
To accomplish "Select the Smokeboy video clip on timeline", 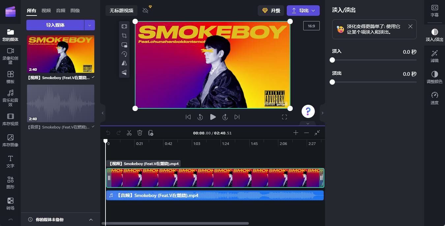I will pos(215,178).
